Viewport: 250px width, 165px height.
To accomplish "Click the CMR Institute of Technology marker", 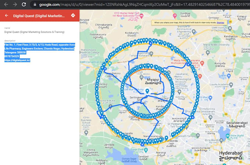I will 230,29.
